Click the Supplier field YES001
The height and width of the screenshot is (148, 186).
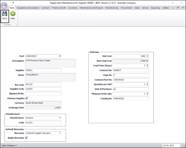coord(43,70)
